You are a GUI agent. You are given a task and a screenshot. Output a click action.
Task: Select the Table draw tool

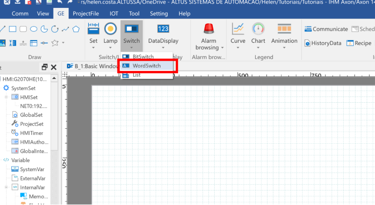(x=34, y=43)
